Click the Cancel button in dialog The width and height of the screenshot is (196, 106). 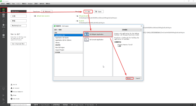[138, 78]
